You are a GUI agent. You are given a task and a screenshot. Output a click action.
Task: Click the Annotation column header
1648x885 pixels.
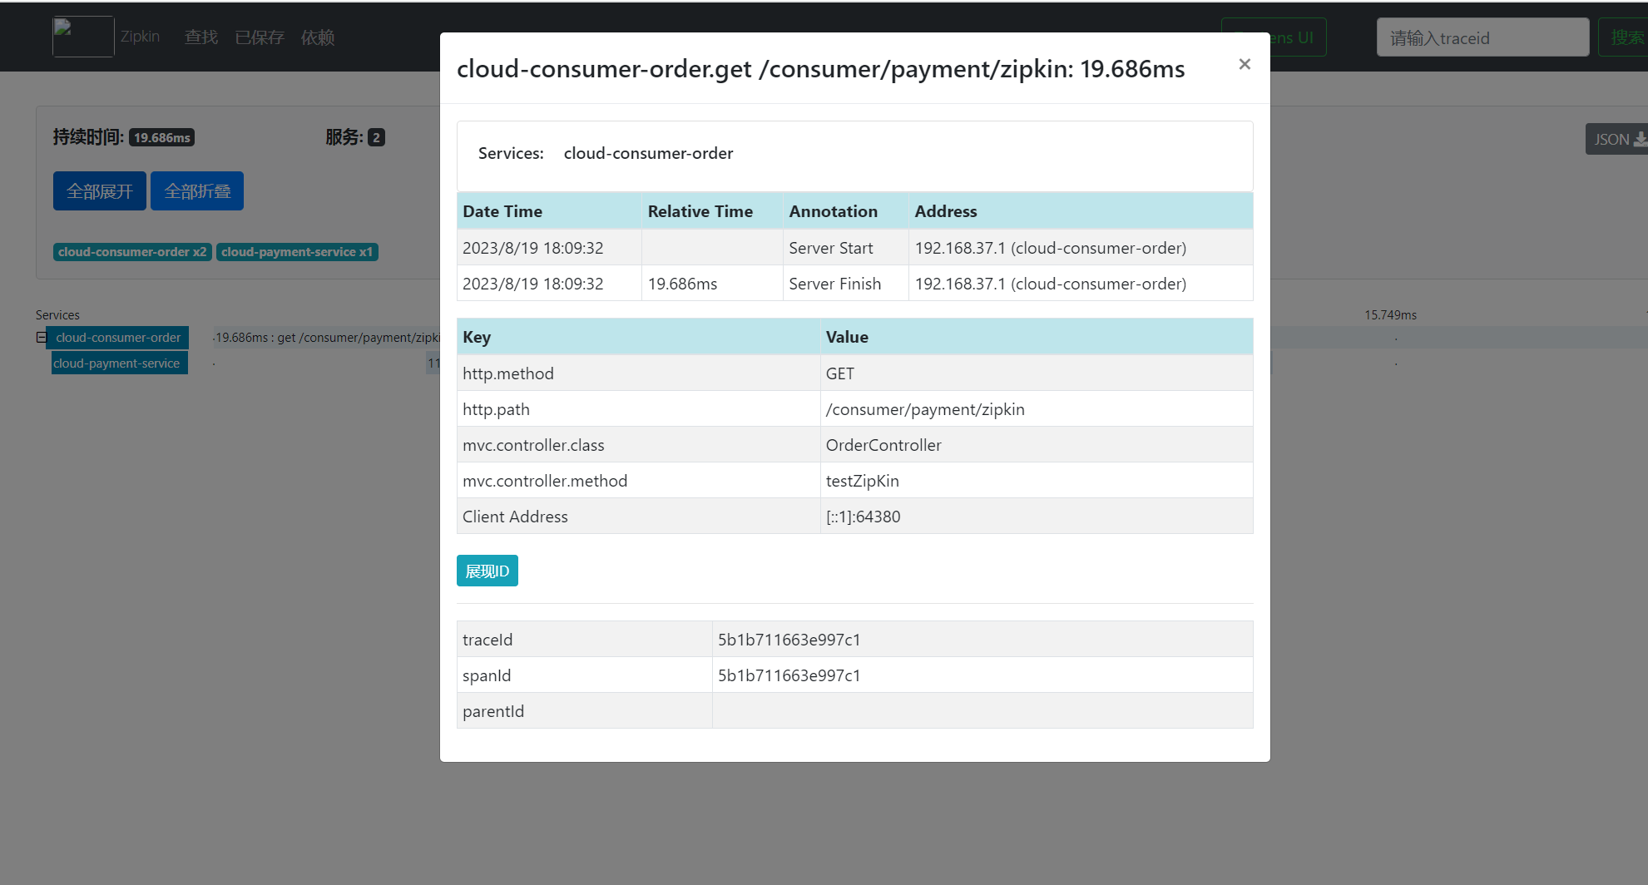click(845, 211)
